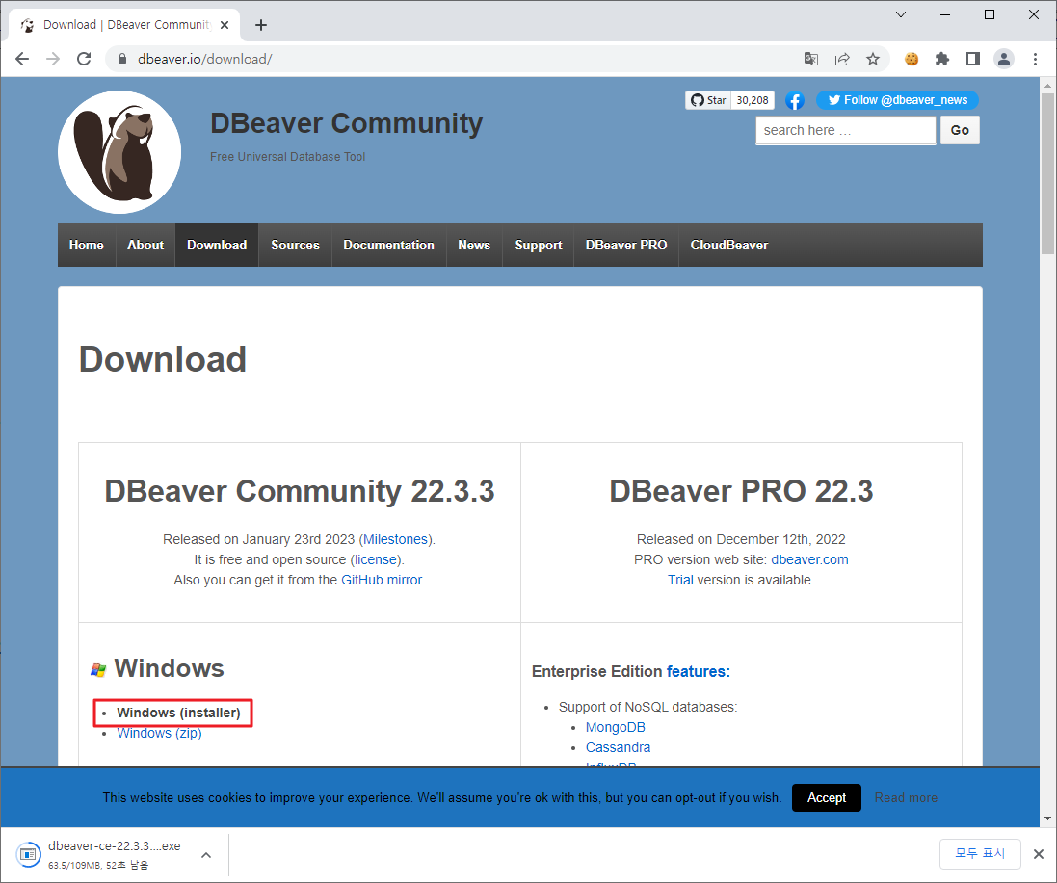Toggle the browser side panel icon
This screenshot has width=1057, height=883.
[x=973, y=60]
